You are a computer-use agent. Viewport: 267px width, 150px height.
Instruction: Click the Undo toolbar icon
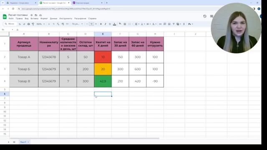click(20, 24)
